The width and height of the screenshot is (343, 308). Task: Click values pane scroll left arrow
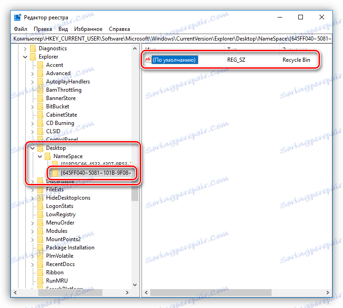pos(146,292)
